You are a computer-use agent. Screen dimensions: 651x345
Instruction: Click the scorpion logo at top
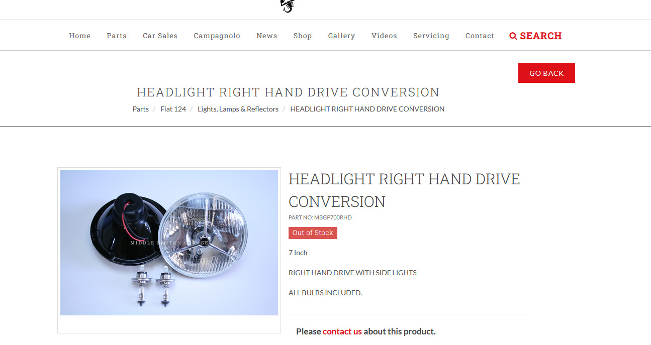[288, 6]
